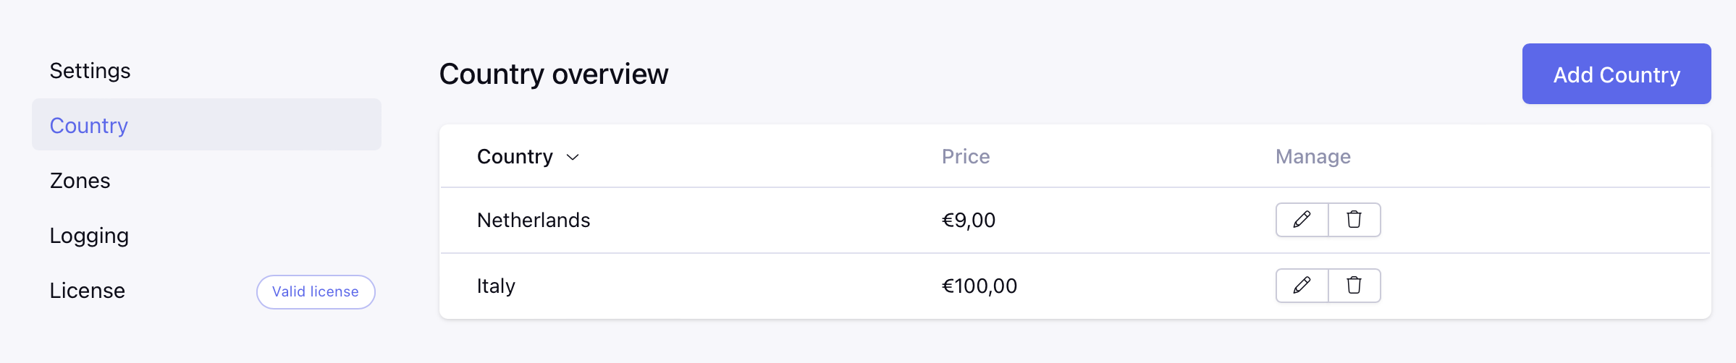Select the Italy country name cell
The width and height of the screenshot is (1736, 363).
coord(496,286)
